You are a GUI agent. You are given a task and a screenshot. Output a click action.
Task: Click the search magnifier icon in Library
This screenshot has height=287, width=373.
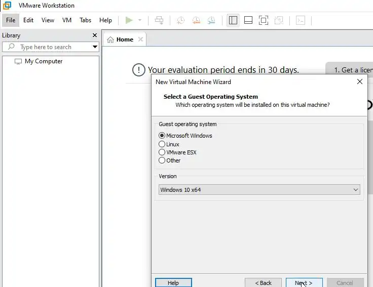pyautogui.click(x=11, y=47)
